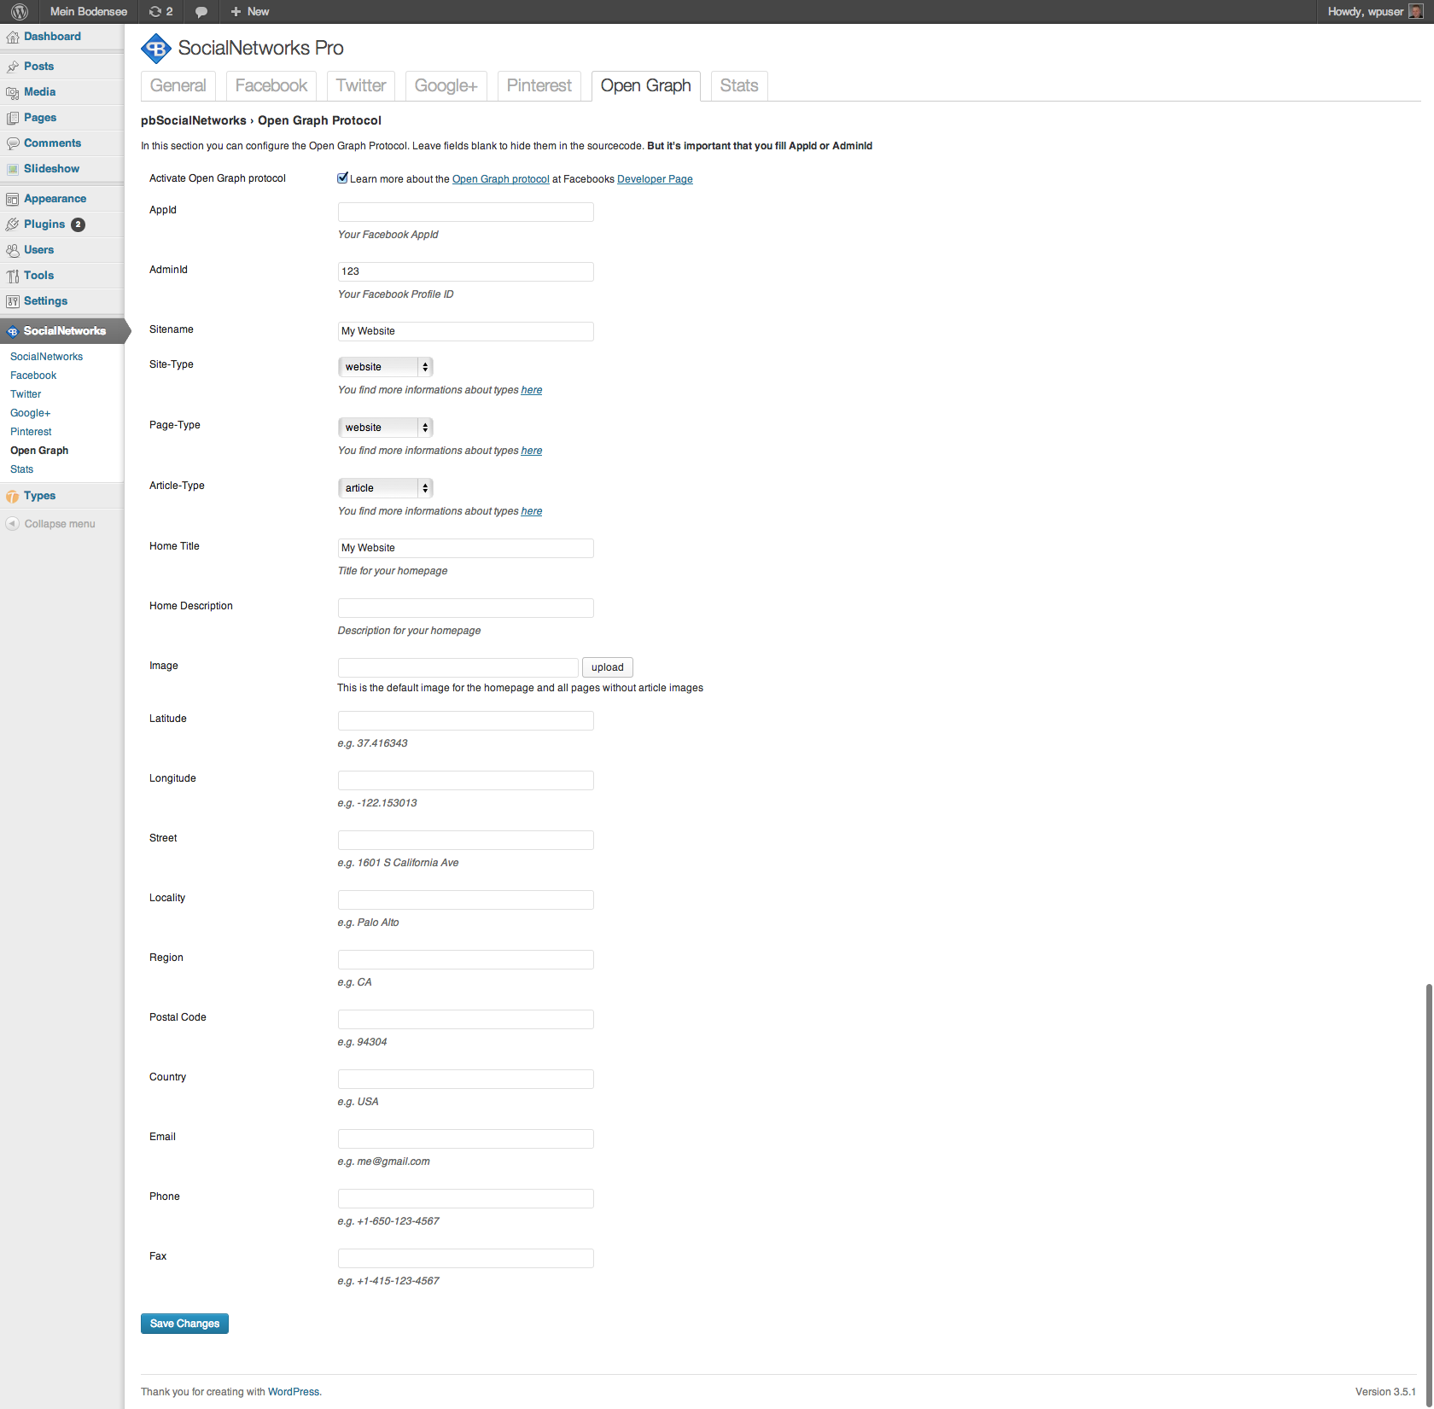Viewport: 1434px width, 1409px height.
Task: Click the Tools icon in sidebar
Action: click(13, 276)
